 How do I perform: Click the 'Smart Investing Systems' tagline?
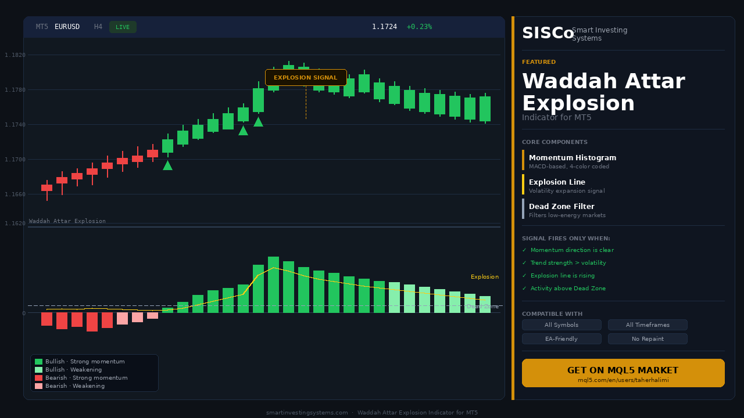pos(600,34)
